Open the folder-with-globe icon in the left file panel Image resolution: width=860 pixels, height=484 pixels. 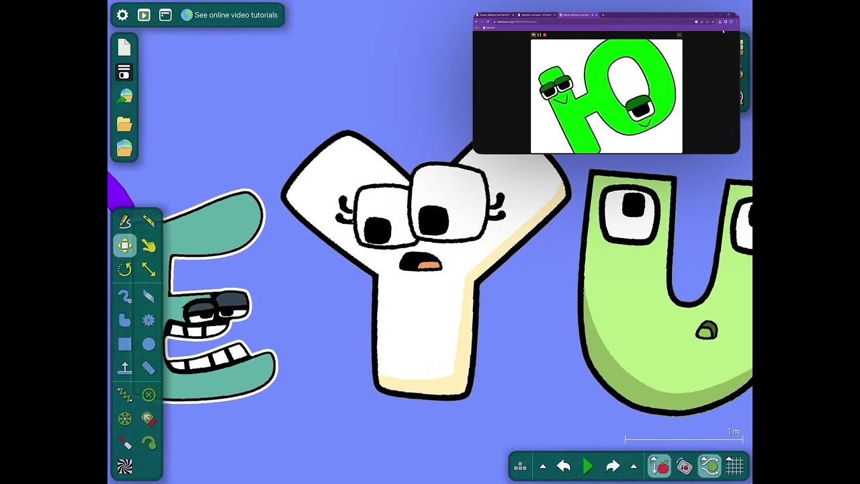[x=124, y=148]
